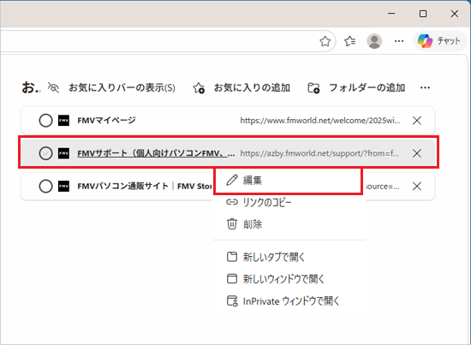
Task: Open the profile avatar icon
Action: (374, 41)
